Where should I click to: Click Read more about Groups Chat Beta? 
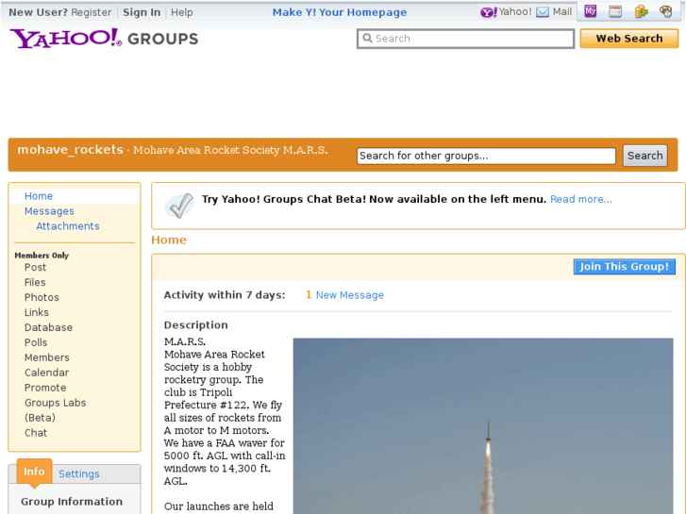tap(581, 200)
